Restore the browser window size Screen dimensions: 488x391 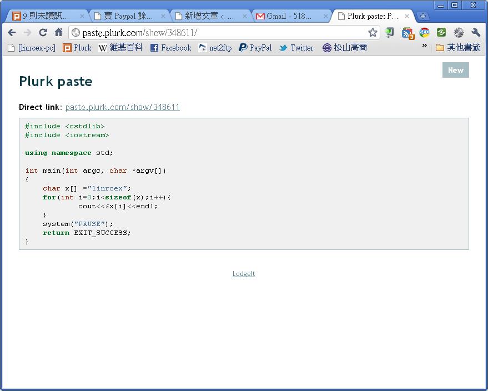coord(455,5)
